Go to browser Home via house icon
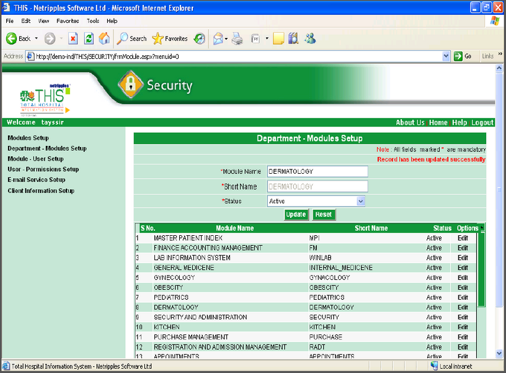The width and height of the screenshot is (506, 373). click(x=104, y=38)
